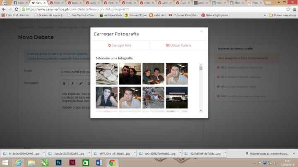Image resolution: width=298 pixels, height=167 pixels.
Task: Expand hidden bookmarks overflow arrow
Action: tap(265, 15)
